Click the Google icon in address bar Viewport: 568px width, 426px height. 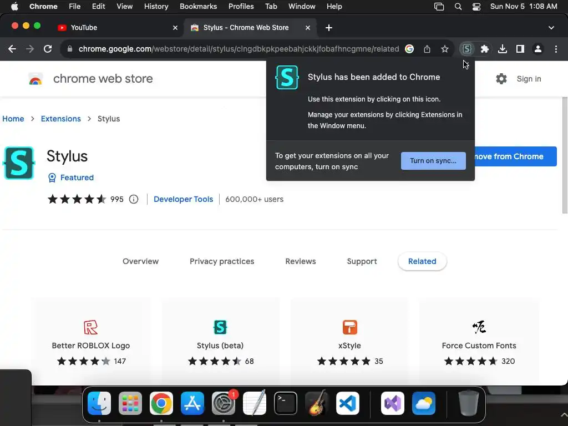[x=409, y=49]
